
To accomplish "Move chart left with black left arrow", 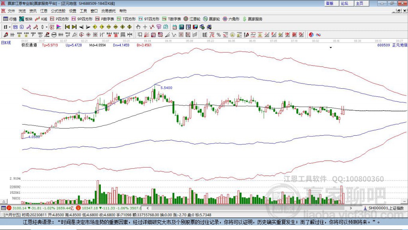I will pyautogui.click(x=81, y=27).
